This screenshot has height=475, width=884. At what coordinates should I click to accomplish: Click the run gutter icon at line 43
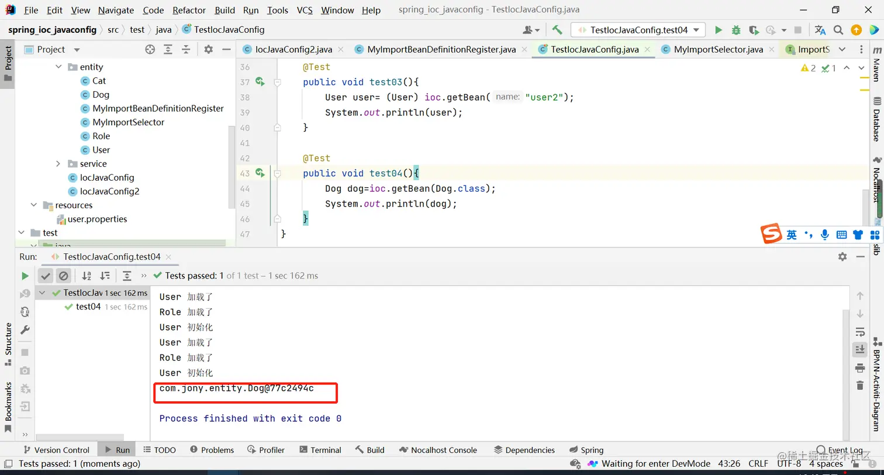pos(260,173)
